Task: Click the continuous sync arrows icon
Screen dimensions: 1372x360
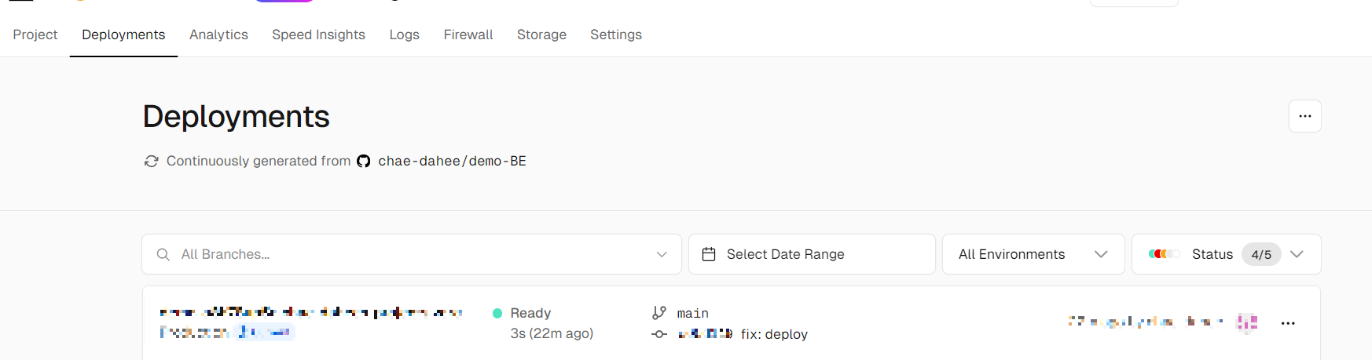Action: pos(151,162)
